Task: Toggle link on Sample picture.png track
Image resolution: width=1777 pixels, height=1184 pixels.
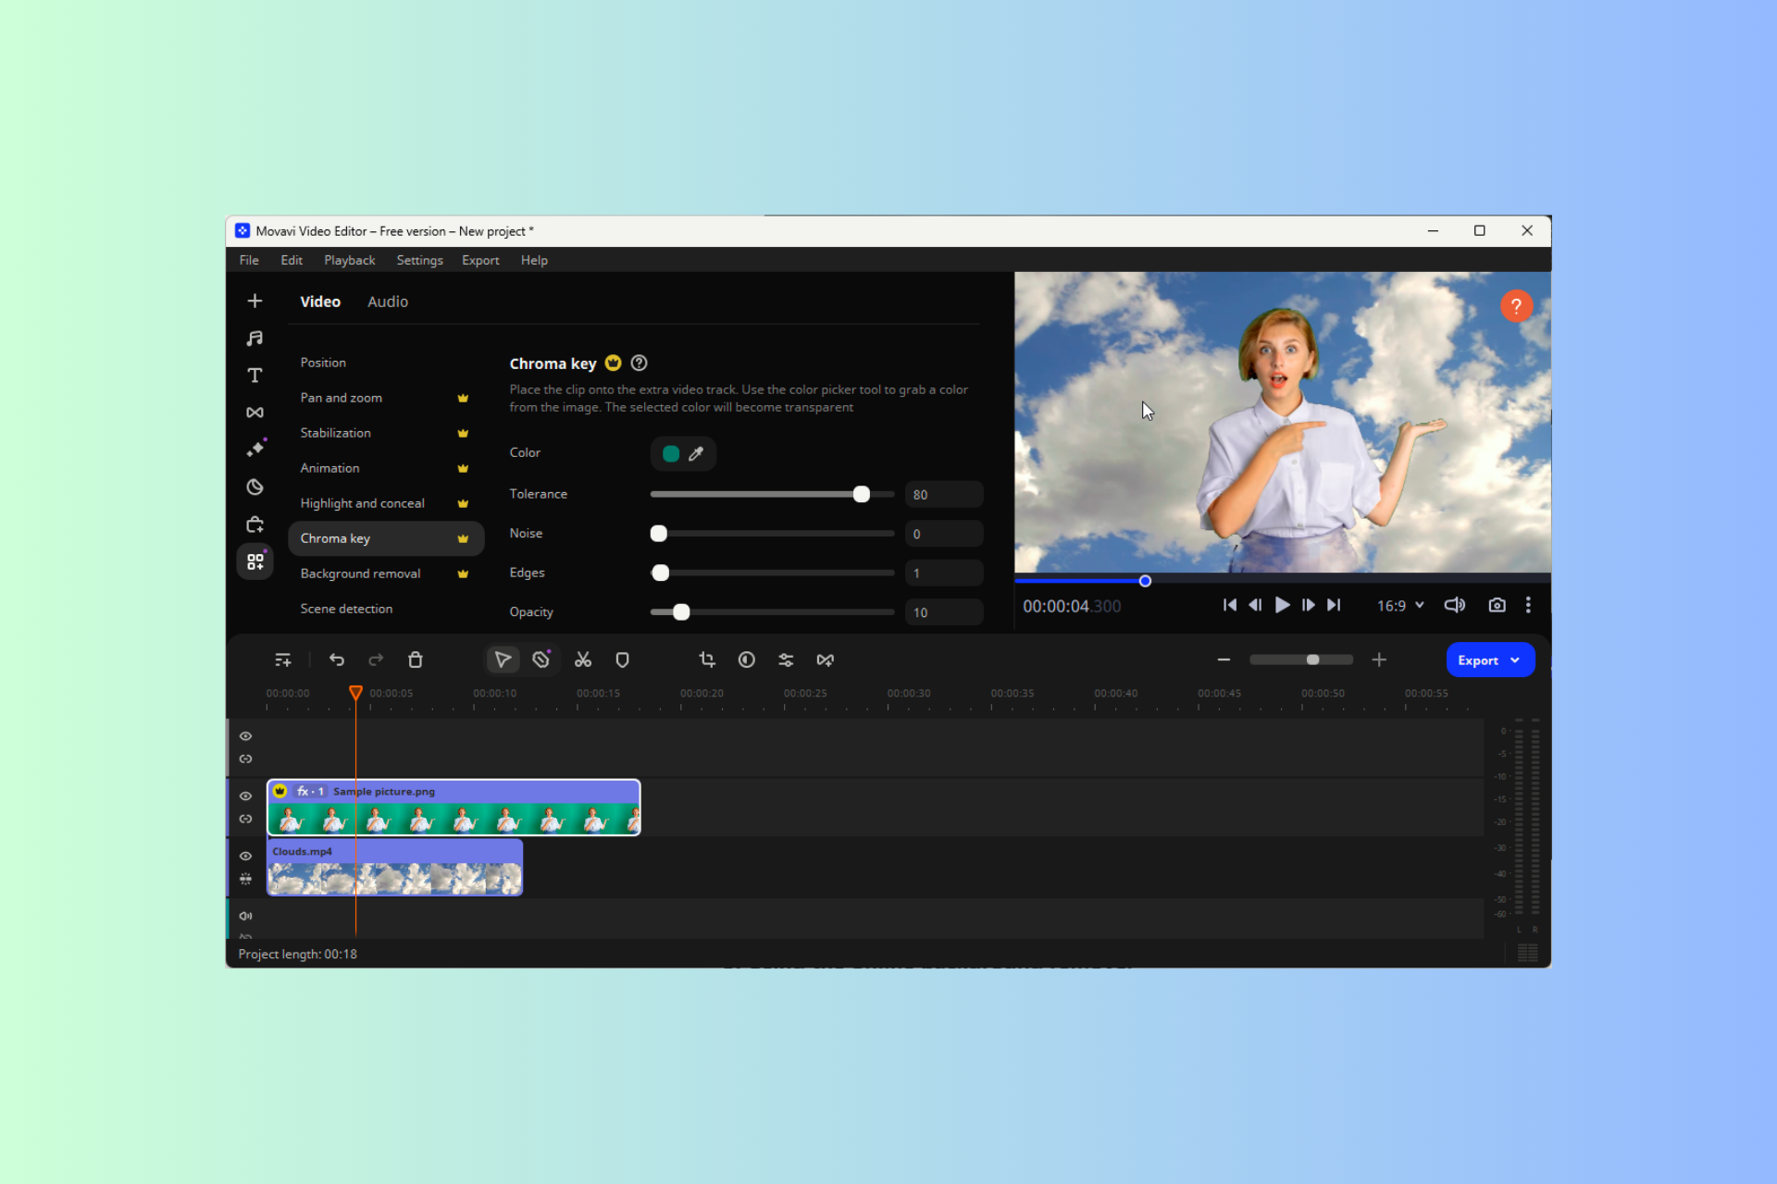Action: tap(245, 819)
